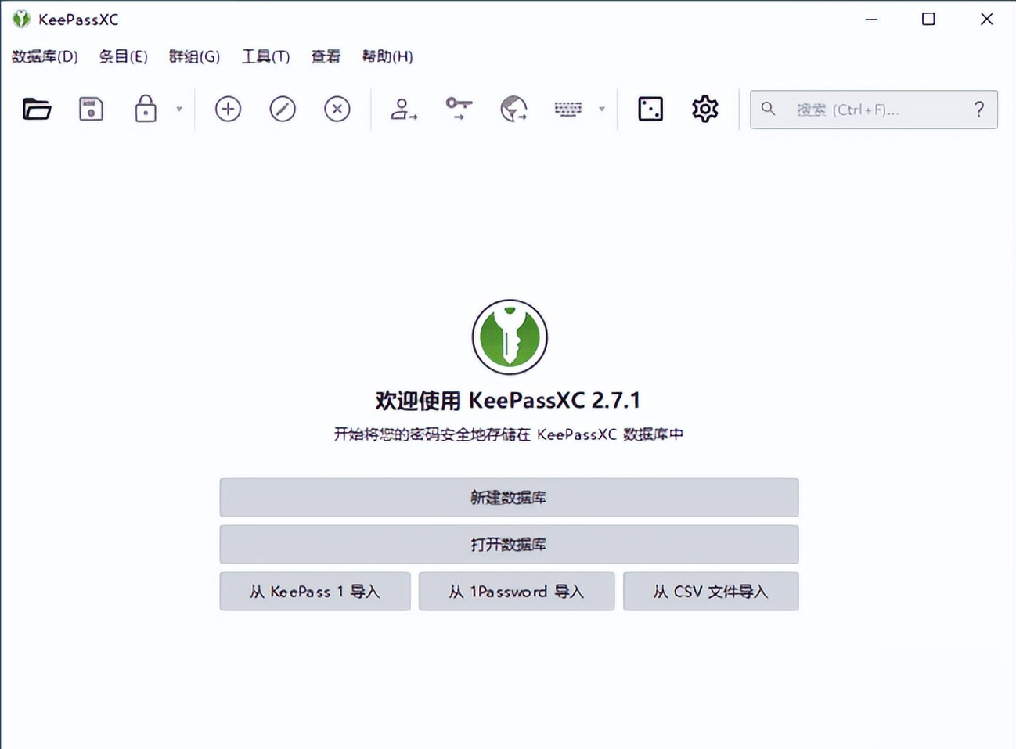Expand the arrow beside the keyboard icon
Image resolution: width=1016 pixels, height=749 pixels.
coord(602,110)
